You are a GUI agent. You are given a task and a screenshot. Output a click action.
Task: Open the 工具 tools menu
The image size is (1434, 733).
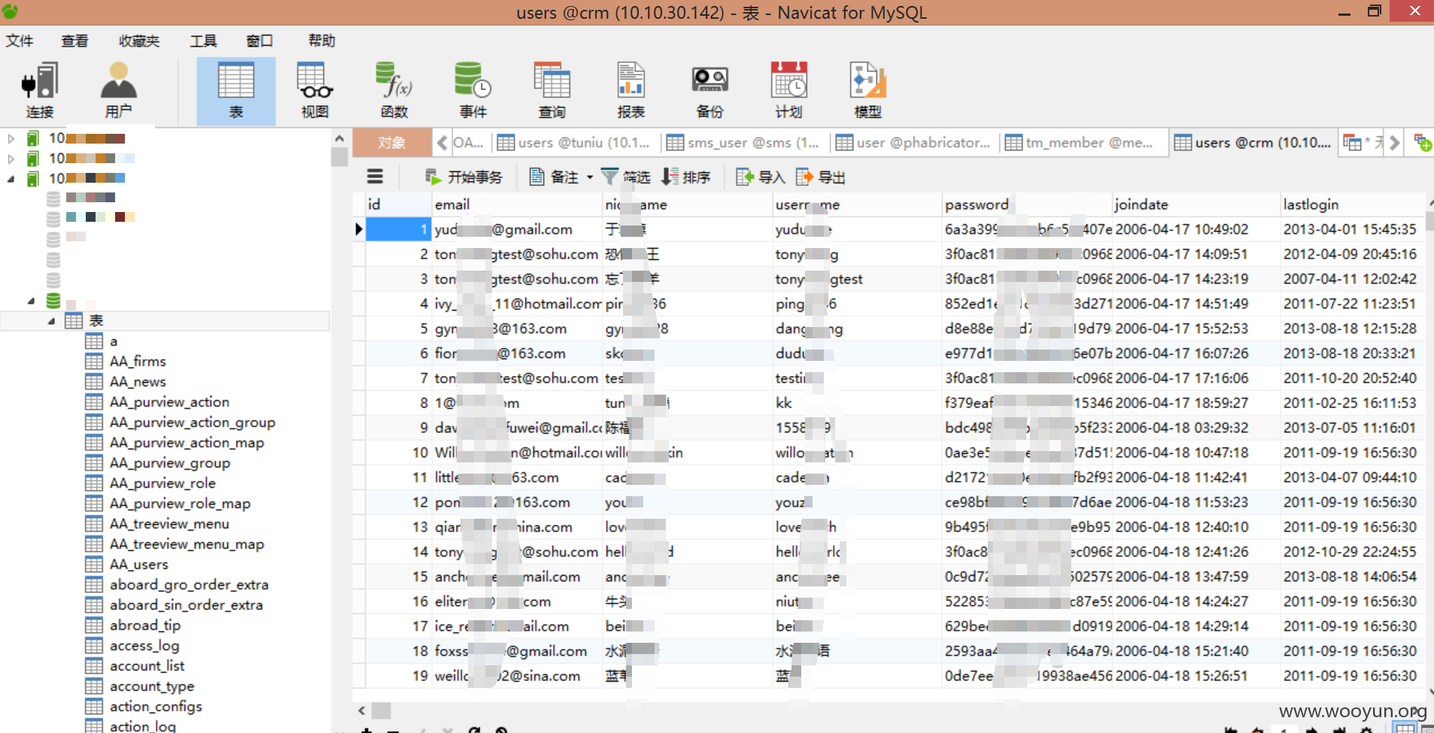(x=203, y=41)
